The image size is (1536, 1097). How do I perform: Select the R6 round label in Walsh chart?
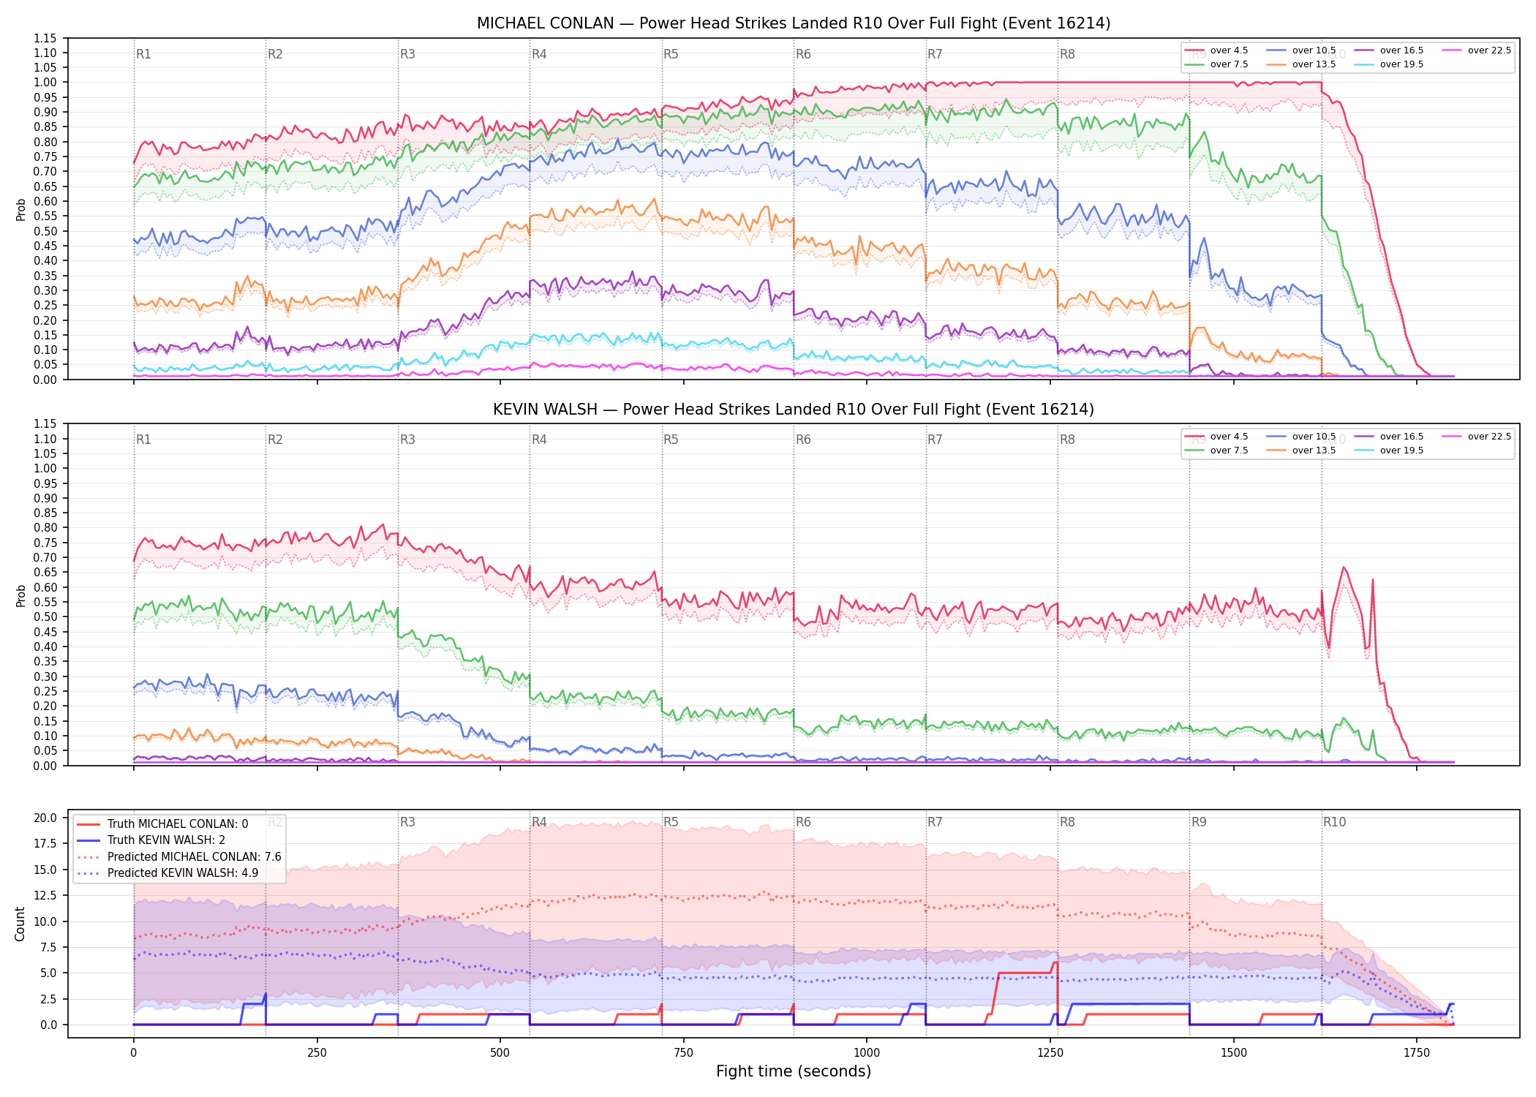(x=803, y=440)
